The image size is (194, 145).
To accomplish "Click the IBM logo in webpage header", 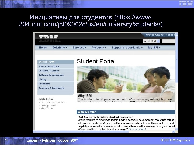I will click(48, 39).
